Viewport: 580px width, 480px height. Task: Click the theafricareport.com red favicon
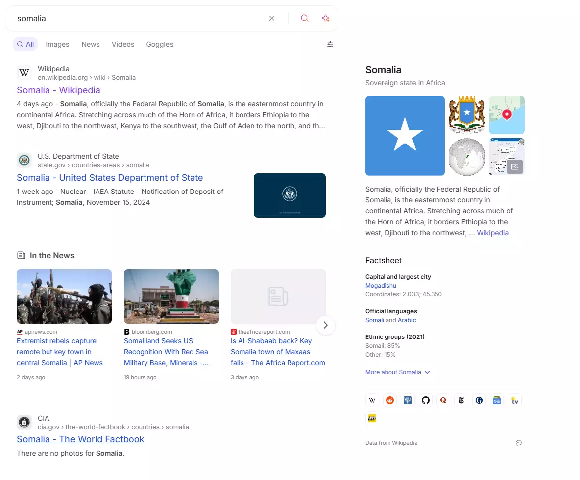[234, 332]
